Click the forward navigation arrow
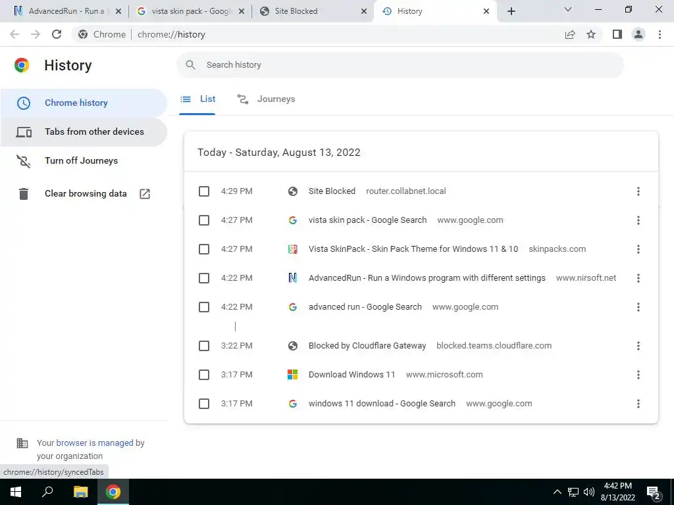 click(x=36, y=34)
